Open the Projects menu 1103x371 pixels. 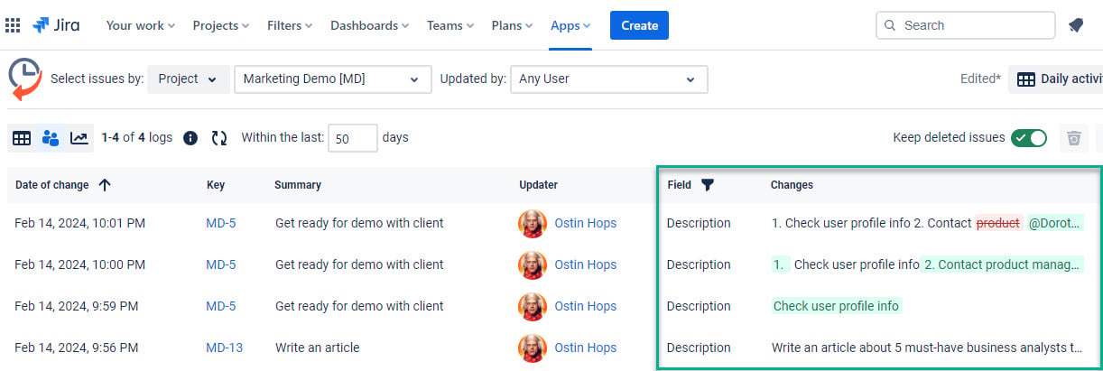221,25
